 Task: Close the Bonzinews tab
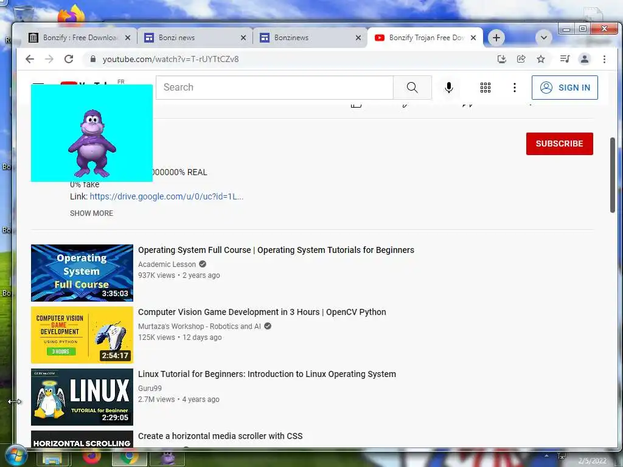click(x=358, y=38)
